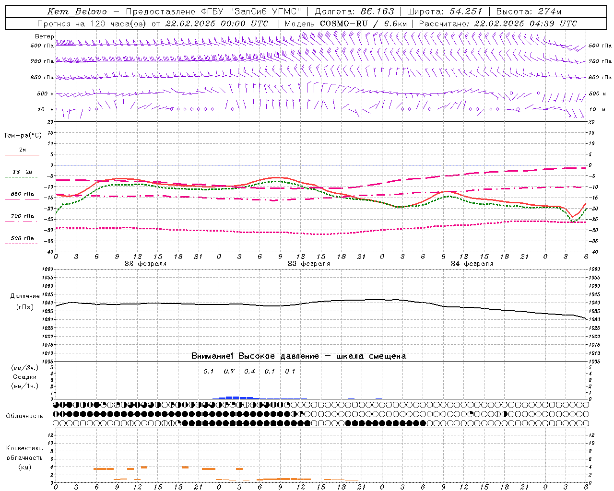Click the "Облачность" cloud cover label
This screenshot has width=614, height=491.
tap(24, 416)
